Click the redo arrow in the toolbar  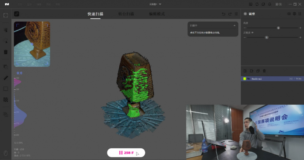(230, 14)
